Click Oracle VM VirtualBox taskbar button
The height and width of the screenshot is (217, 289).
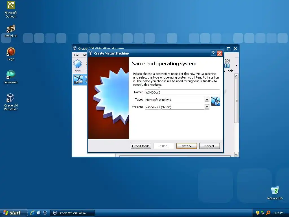pyautogui.click(x=73, y=213)
